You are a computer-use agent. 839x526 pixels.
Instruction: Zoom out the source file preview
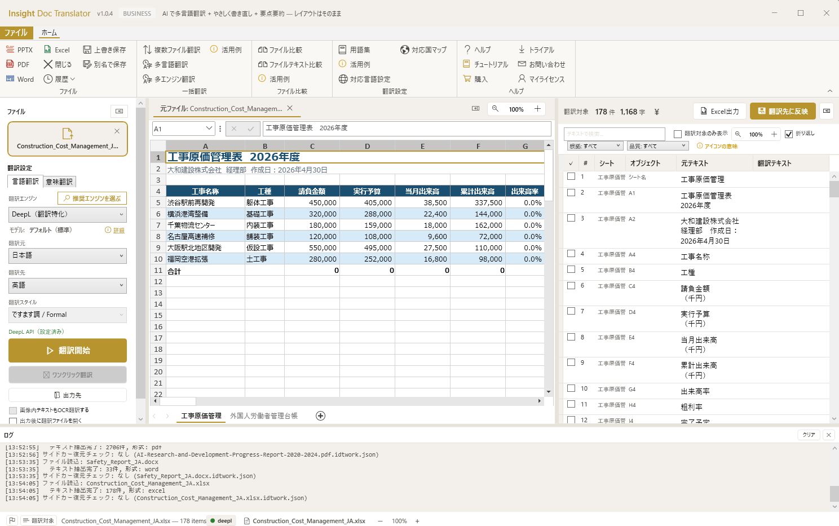(x=495, y=109)
